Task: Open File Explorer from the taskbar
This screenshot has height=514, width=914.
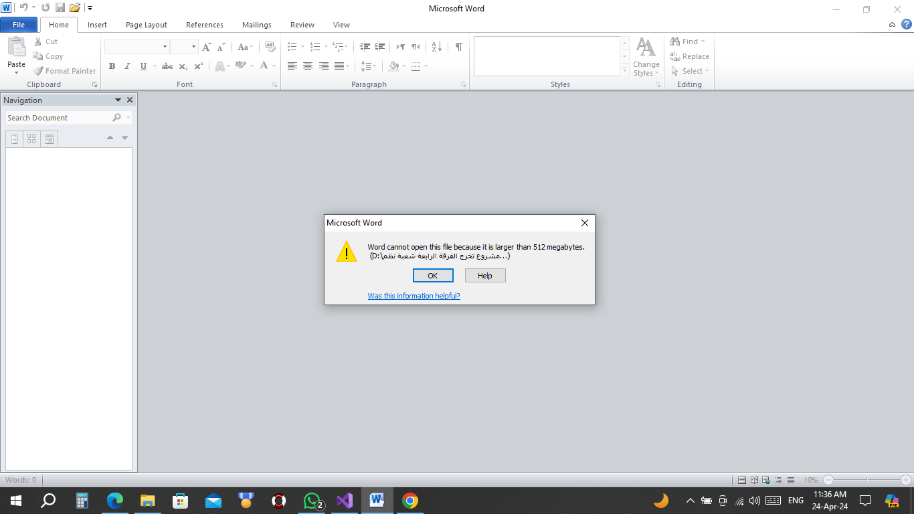Action: 147,501
